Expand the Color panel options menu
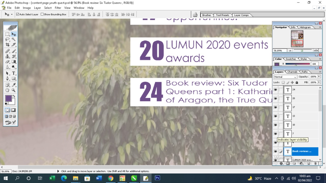 point(320,59)
